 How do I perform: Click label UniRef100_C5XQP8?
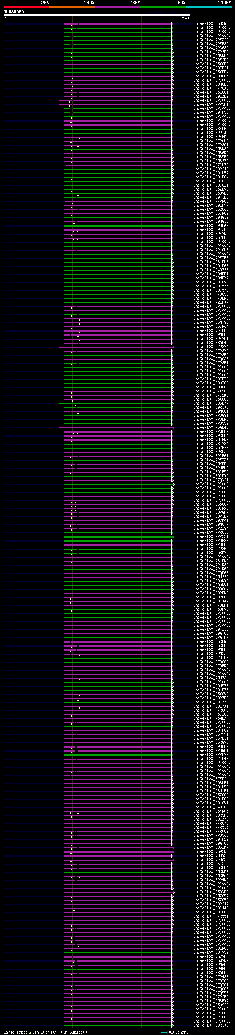tap(211, 64)
